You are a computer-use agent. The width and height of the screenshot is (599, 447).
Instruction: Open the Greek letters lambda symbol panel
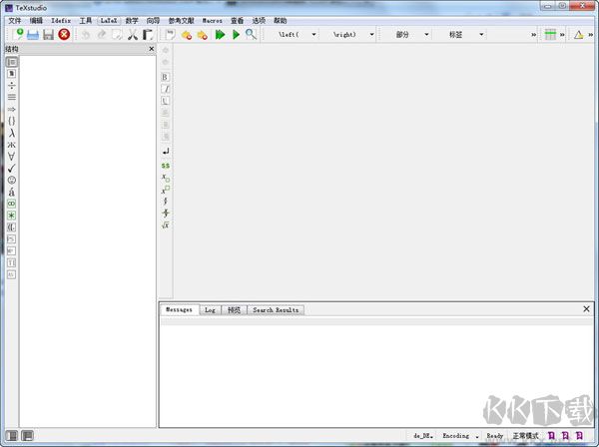point(11,133)
